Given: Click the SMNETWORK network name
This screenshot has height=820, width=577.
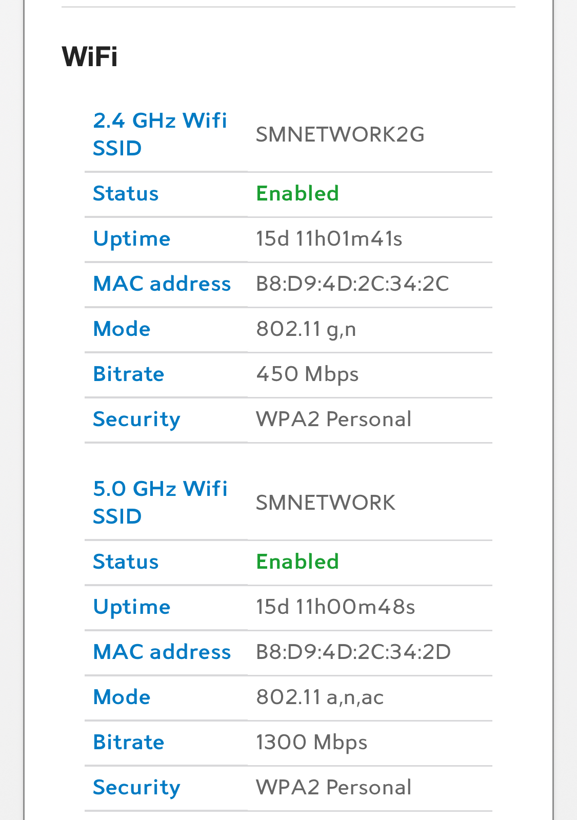Looking at the screenshot, I should 326,503.
